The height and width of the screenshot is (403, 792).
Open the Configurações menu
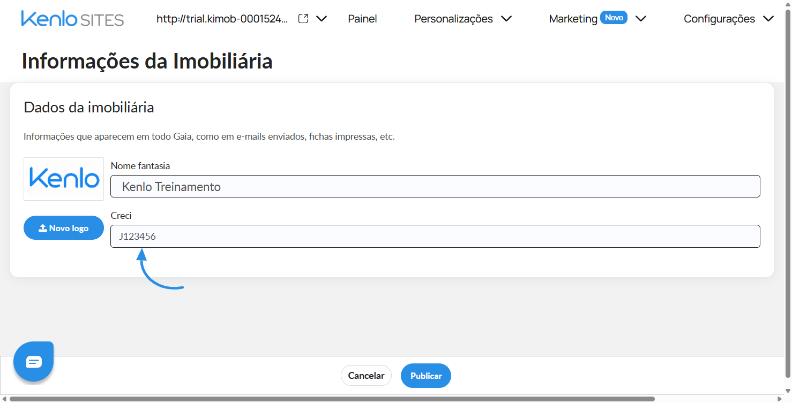[729, 19]
